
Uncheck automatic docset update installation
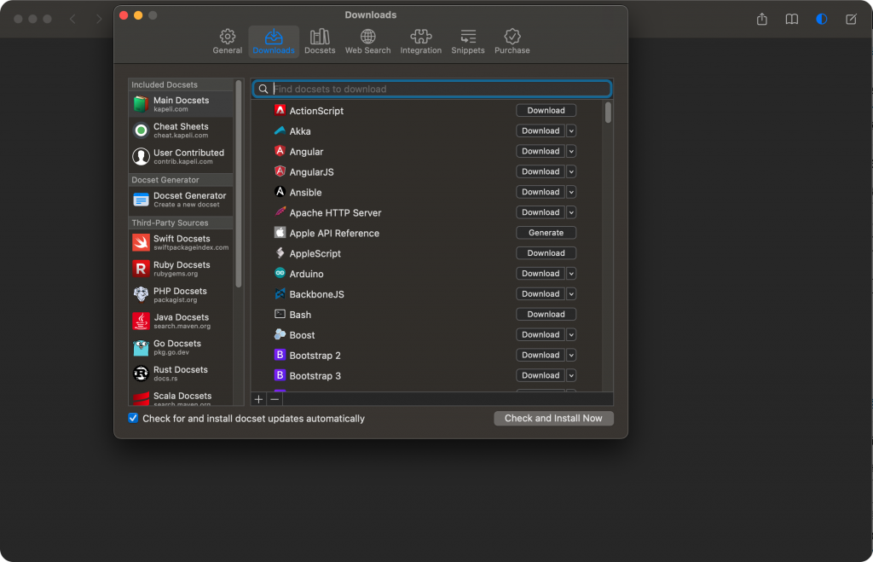point(133,418)
